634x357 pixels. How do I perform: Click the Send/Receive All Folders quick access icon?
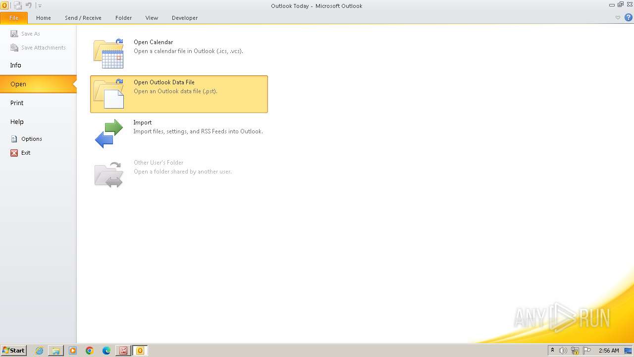coord(18,5)
